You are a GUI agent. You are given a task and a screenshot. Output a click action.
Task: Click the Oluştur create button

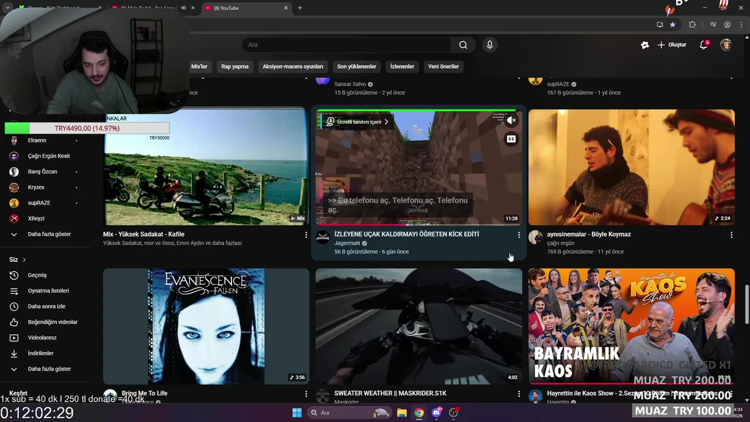click(672, 45)
